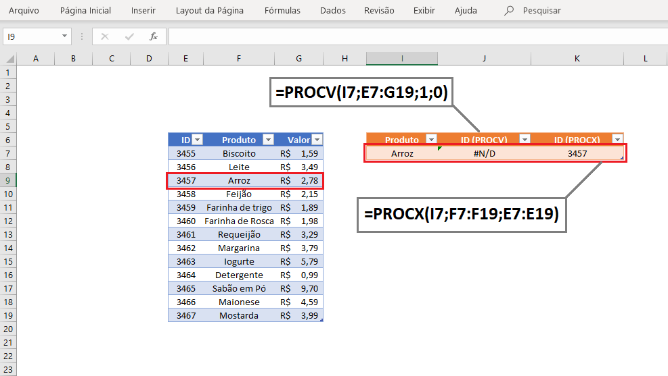Click the Requeijão cell
This screenshot has width=668, height=376.
tap(239, 234)
